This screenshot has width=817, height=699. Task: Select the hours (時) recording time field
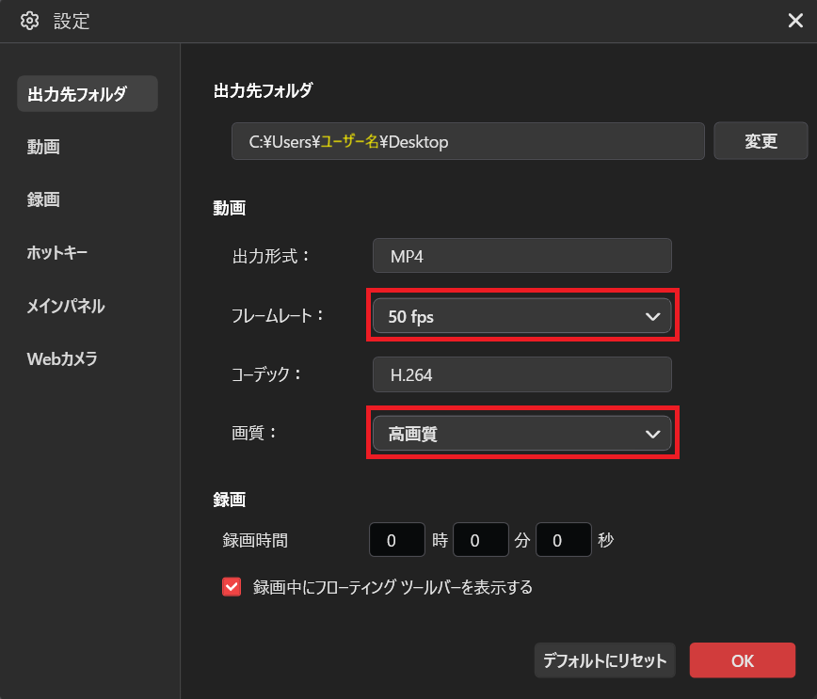396,539
